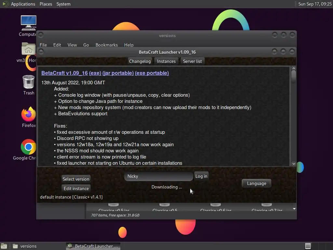Click show desktop icon in bottom panel

coord(4,246)
